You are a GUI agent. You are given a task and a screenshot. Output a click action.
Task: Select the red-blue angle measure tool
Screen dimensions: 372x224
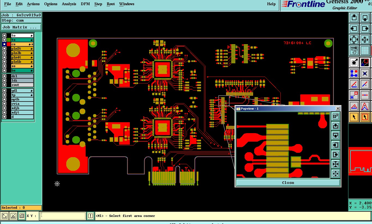coord(354,84)
